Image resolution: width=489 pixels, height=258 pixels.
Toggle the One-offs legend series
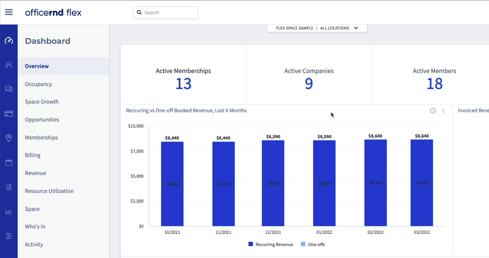coord(313,244)
